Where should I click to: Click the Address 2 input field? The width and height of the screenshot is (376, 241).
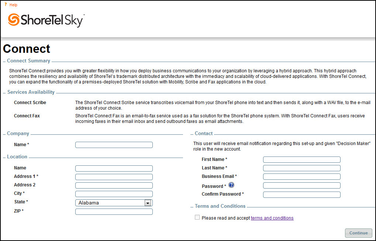[114, 185]
